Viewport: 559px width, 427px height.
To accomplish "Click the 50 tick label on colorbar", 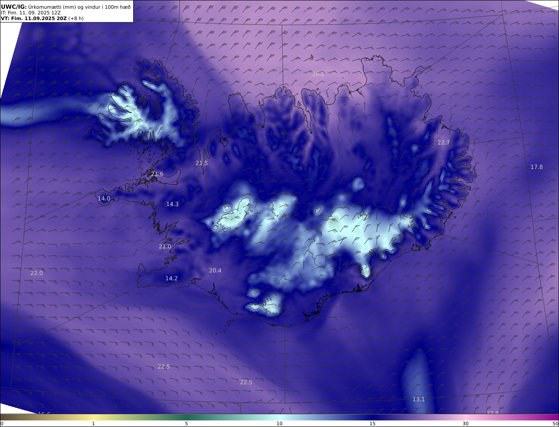I will 556,424.
